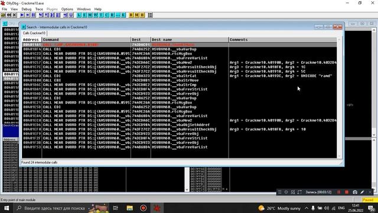Open the Trace menu

[39, 9]
